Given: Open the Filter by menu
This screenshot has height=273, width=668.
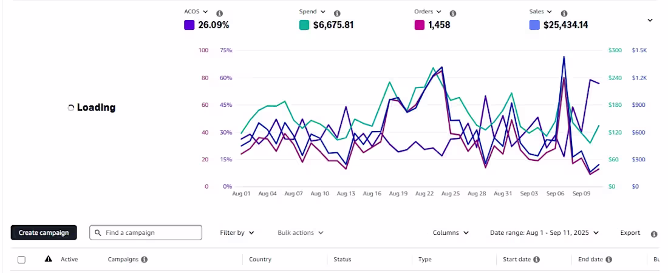Looking at the screenshot, I should tap(237, 233).
